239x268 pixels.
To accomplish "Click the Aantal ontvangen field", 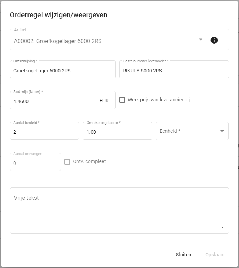I will 35,163.
